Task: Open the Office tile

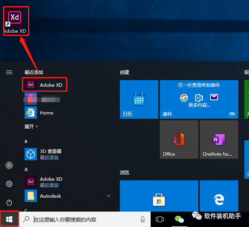Action: pyautogui.click(x=179, y=140)
